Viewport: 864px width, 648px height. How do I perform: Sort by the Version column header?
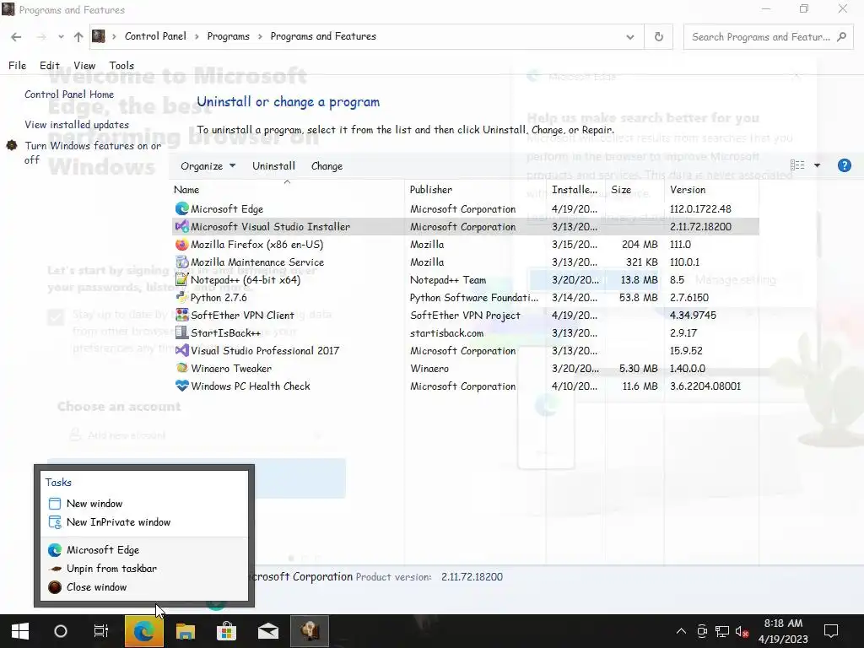tap(711, 190)
